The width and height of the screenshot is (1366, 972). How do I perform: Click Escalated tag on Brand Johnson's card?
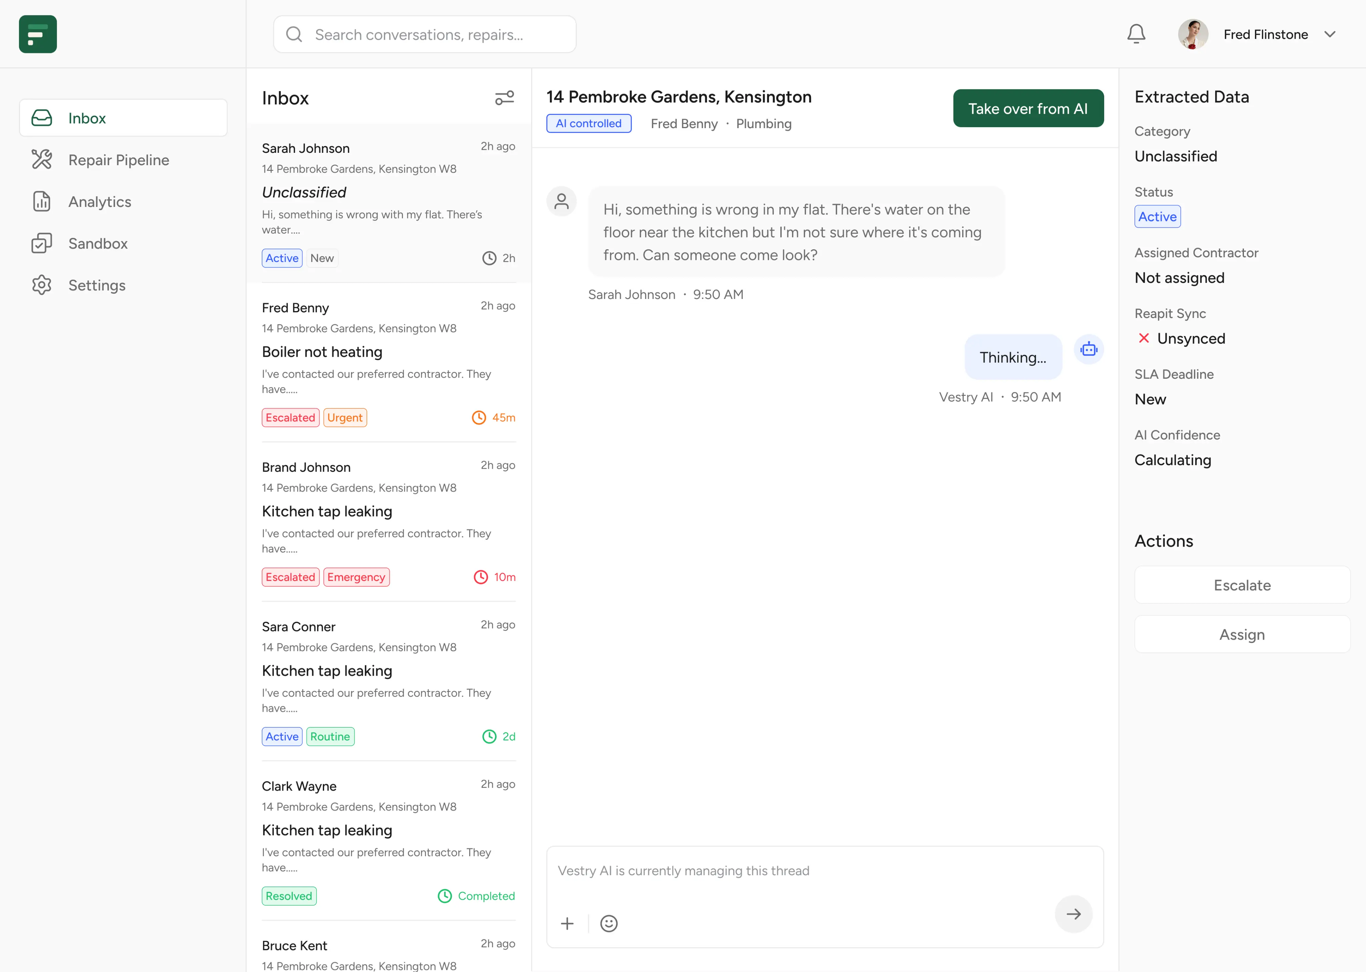pyautogui.click(x=290, y=577)
